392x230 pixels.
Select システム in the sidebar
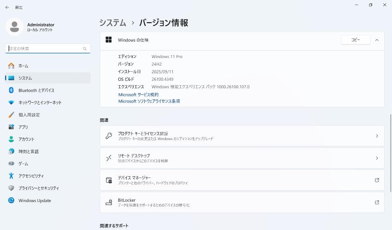[x=48, y=78]
